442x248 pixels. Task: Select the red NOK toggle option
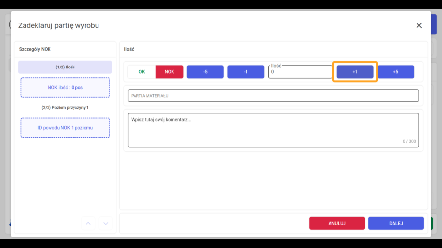(169, 72)
